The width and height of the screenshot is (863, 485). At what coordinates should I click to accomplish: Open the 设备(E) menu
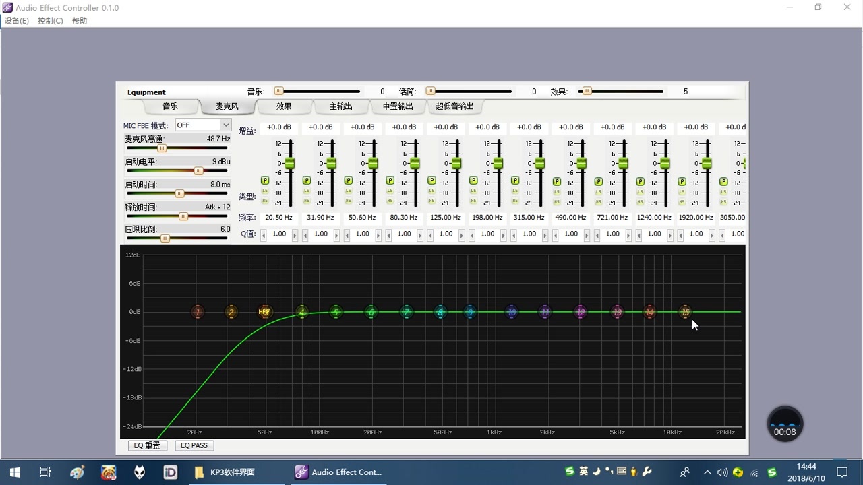click(17, 21)
